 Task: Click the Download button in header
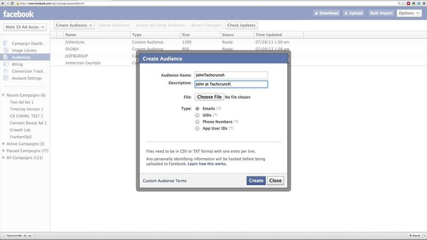[x=326, y=13]
